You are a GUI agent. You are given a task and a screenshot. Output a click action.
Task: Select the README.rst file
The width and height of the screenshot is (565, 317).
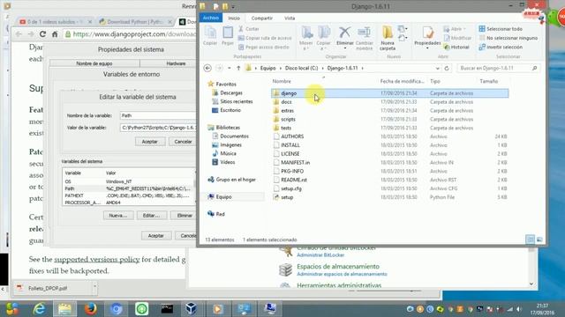coord(294,180)
